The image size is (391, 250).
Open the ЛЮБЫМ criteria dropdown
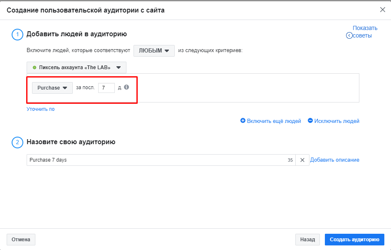tap(154, 50)
